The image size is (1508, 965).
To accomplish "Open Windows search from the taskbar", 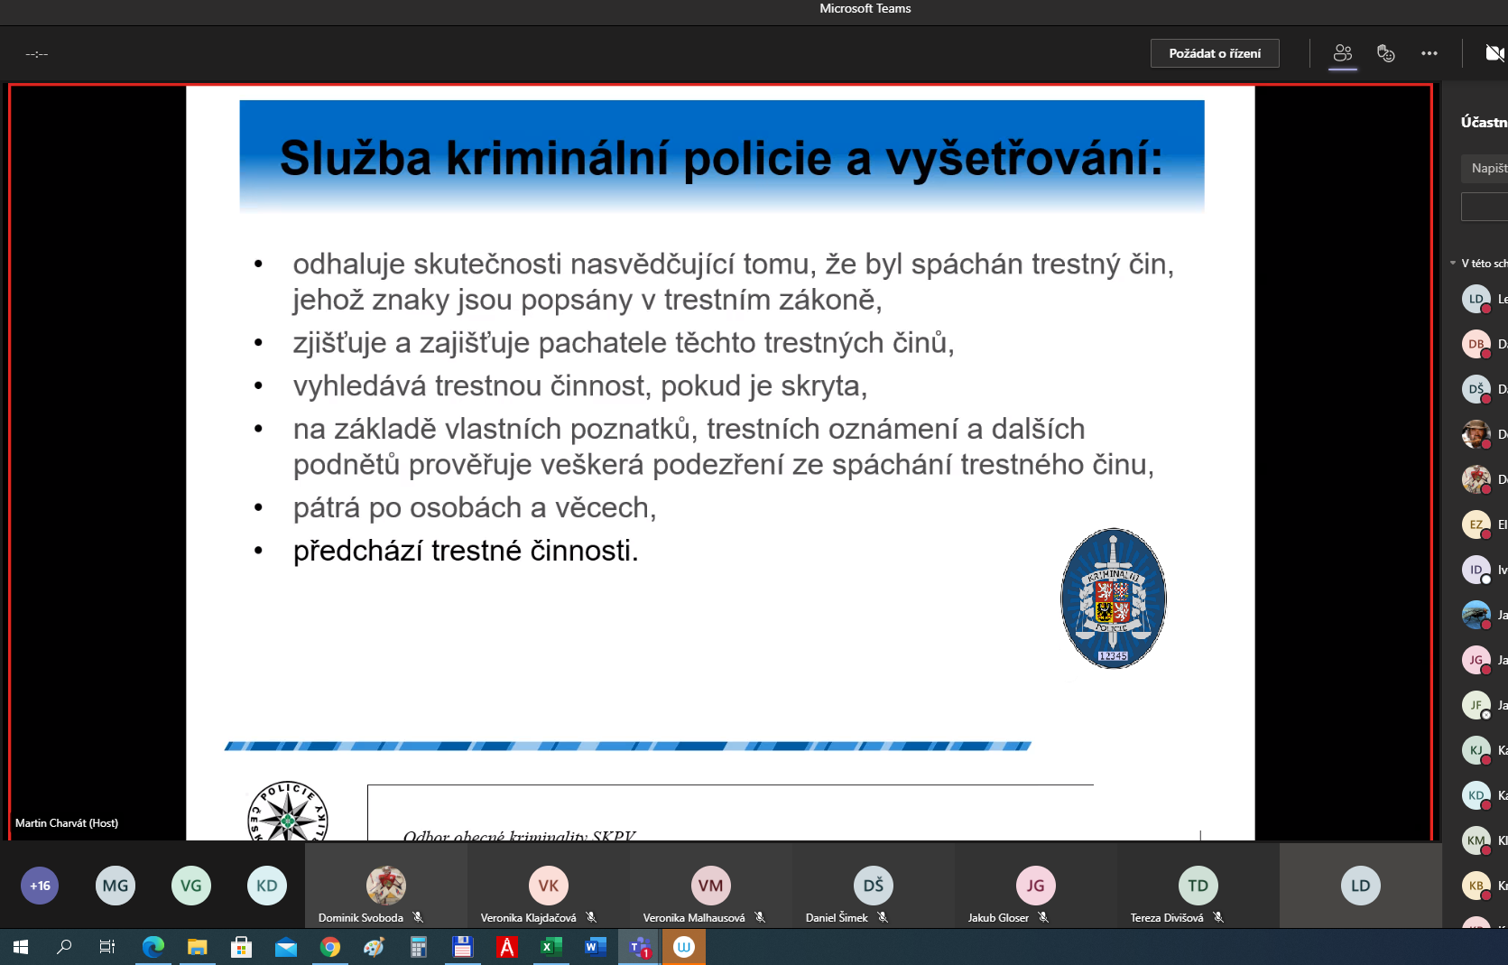I will 64,947.
